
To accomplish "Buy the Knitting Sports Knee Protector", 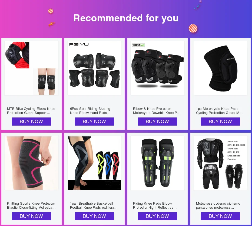I will 31,216.
